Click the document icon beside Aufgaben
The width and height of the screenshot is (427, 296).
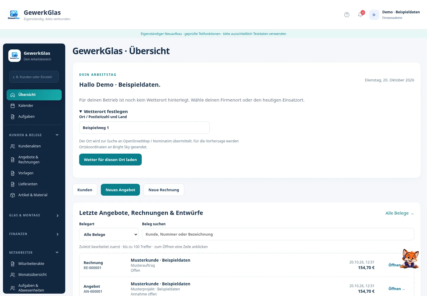12,117
